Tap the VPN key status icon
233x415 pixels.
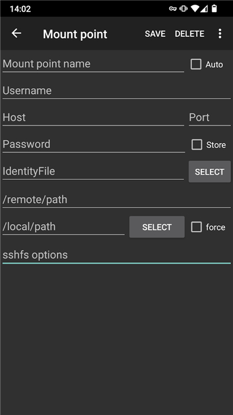[x=173, y=9]
